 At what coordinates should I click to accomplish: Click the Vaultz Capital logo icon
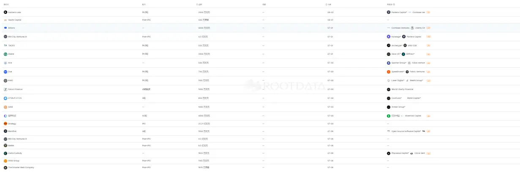coord(5,20)
